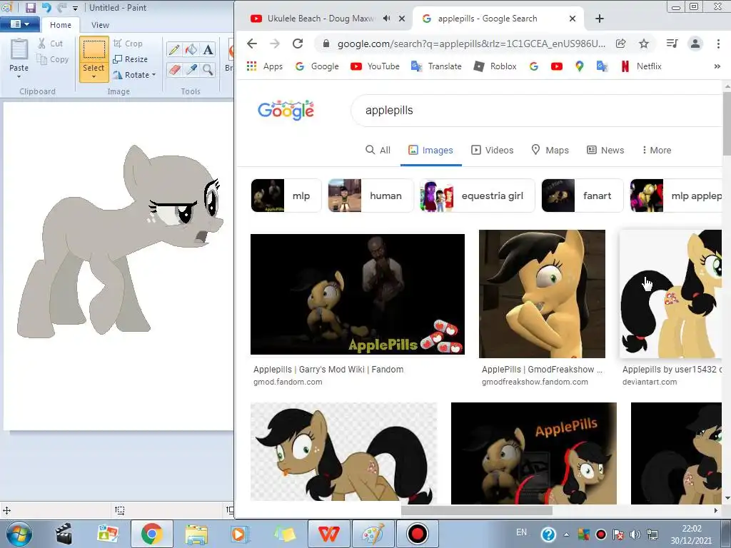
Task: Select the fanart filter chip
Action: 583,196
